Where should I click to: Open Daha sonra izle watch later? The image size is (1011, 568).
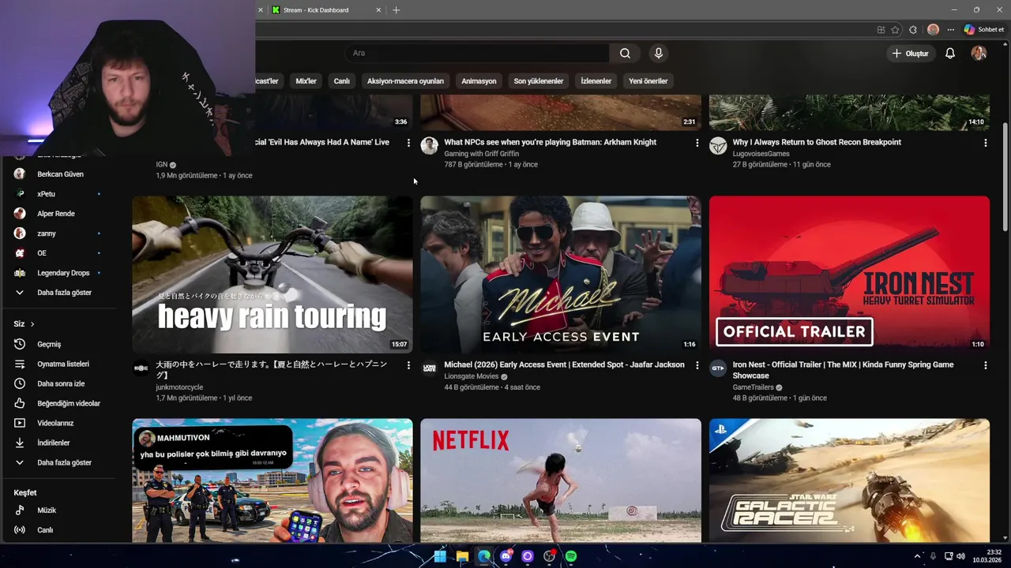coord(59,383)
